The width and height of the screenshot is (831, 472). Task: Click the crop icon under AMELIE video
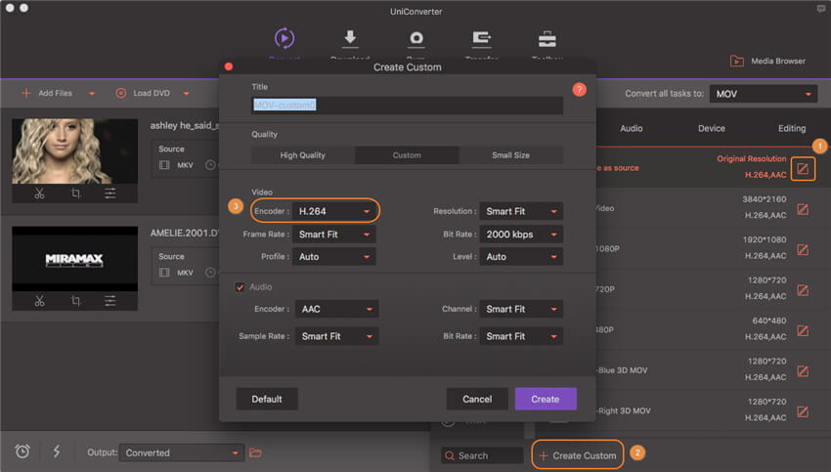pos(75,301)
